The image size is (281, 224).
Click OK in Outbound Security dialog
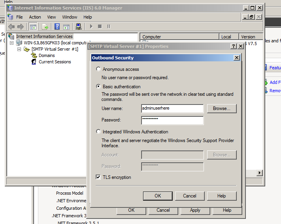click(158, 196)
